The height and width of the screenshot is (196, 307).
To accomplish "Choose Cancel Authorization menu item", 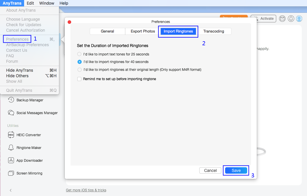I will [29, 30].
